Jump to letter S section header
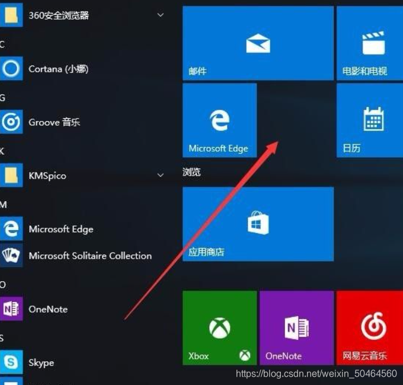Viewport: 403px width, 385px height. click(2, 338)
